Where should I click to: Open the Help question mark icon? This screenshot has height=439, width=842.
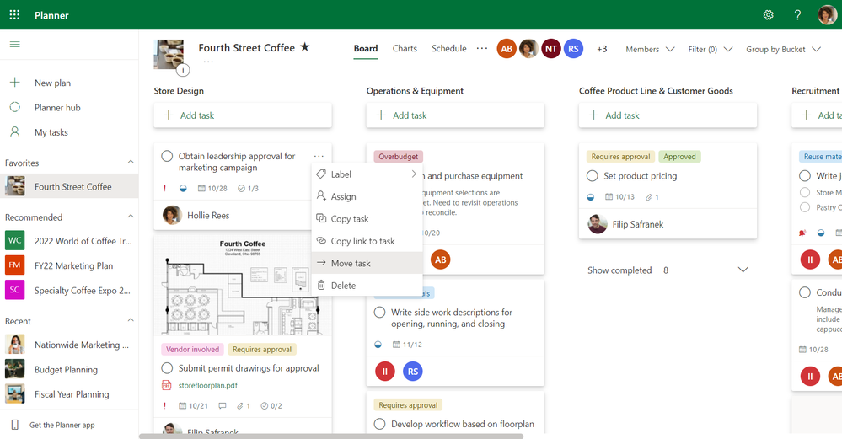[x=797, y=15]
